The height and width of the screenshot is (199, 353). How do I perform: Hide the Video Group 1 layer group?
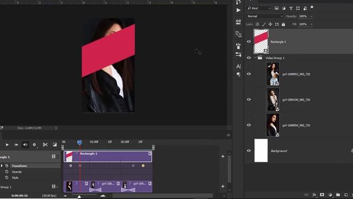tap(249, 57)
